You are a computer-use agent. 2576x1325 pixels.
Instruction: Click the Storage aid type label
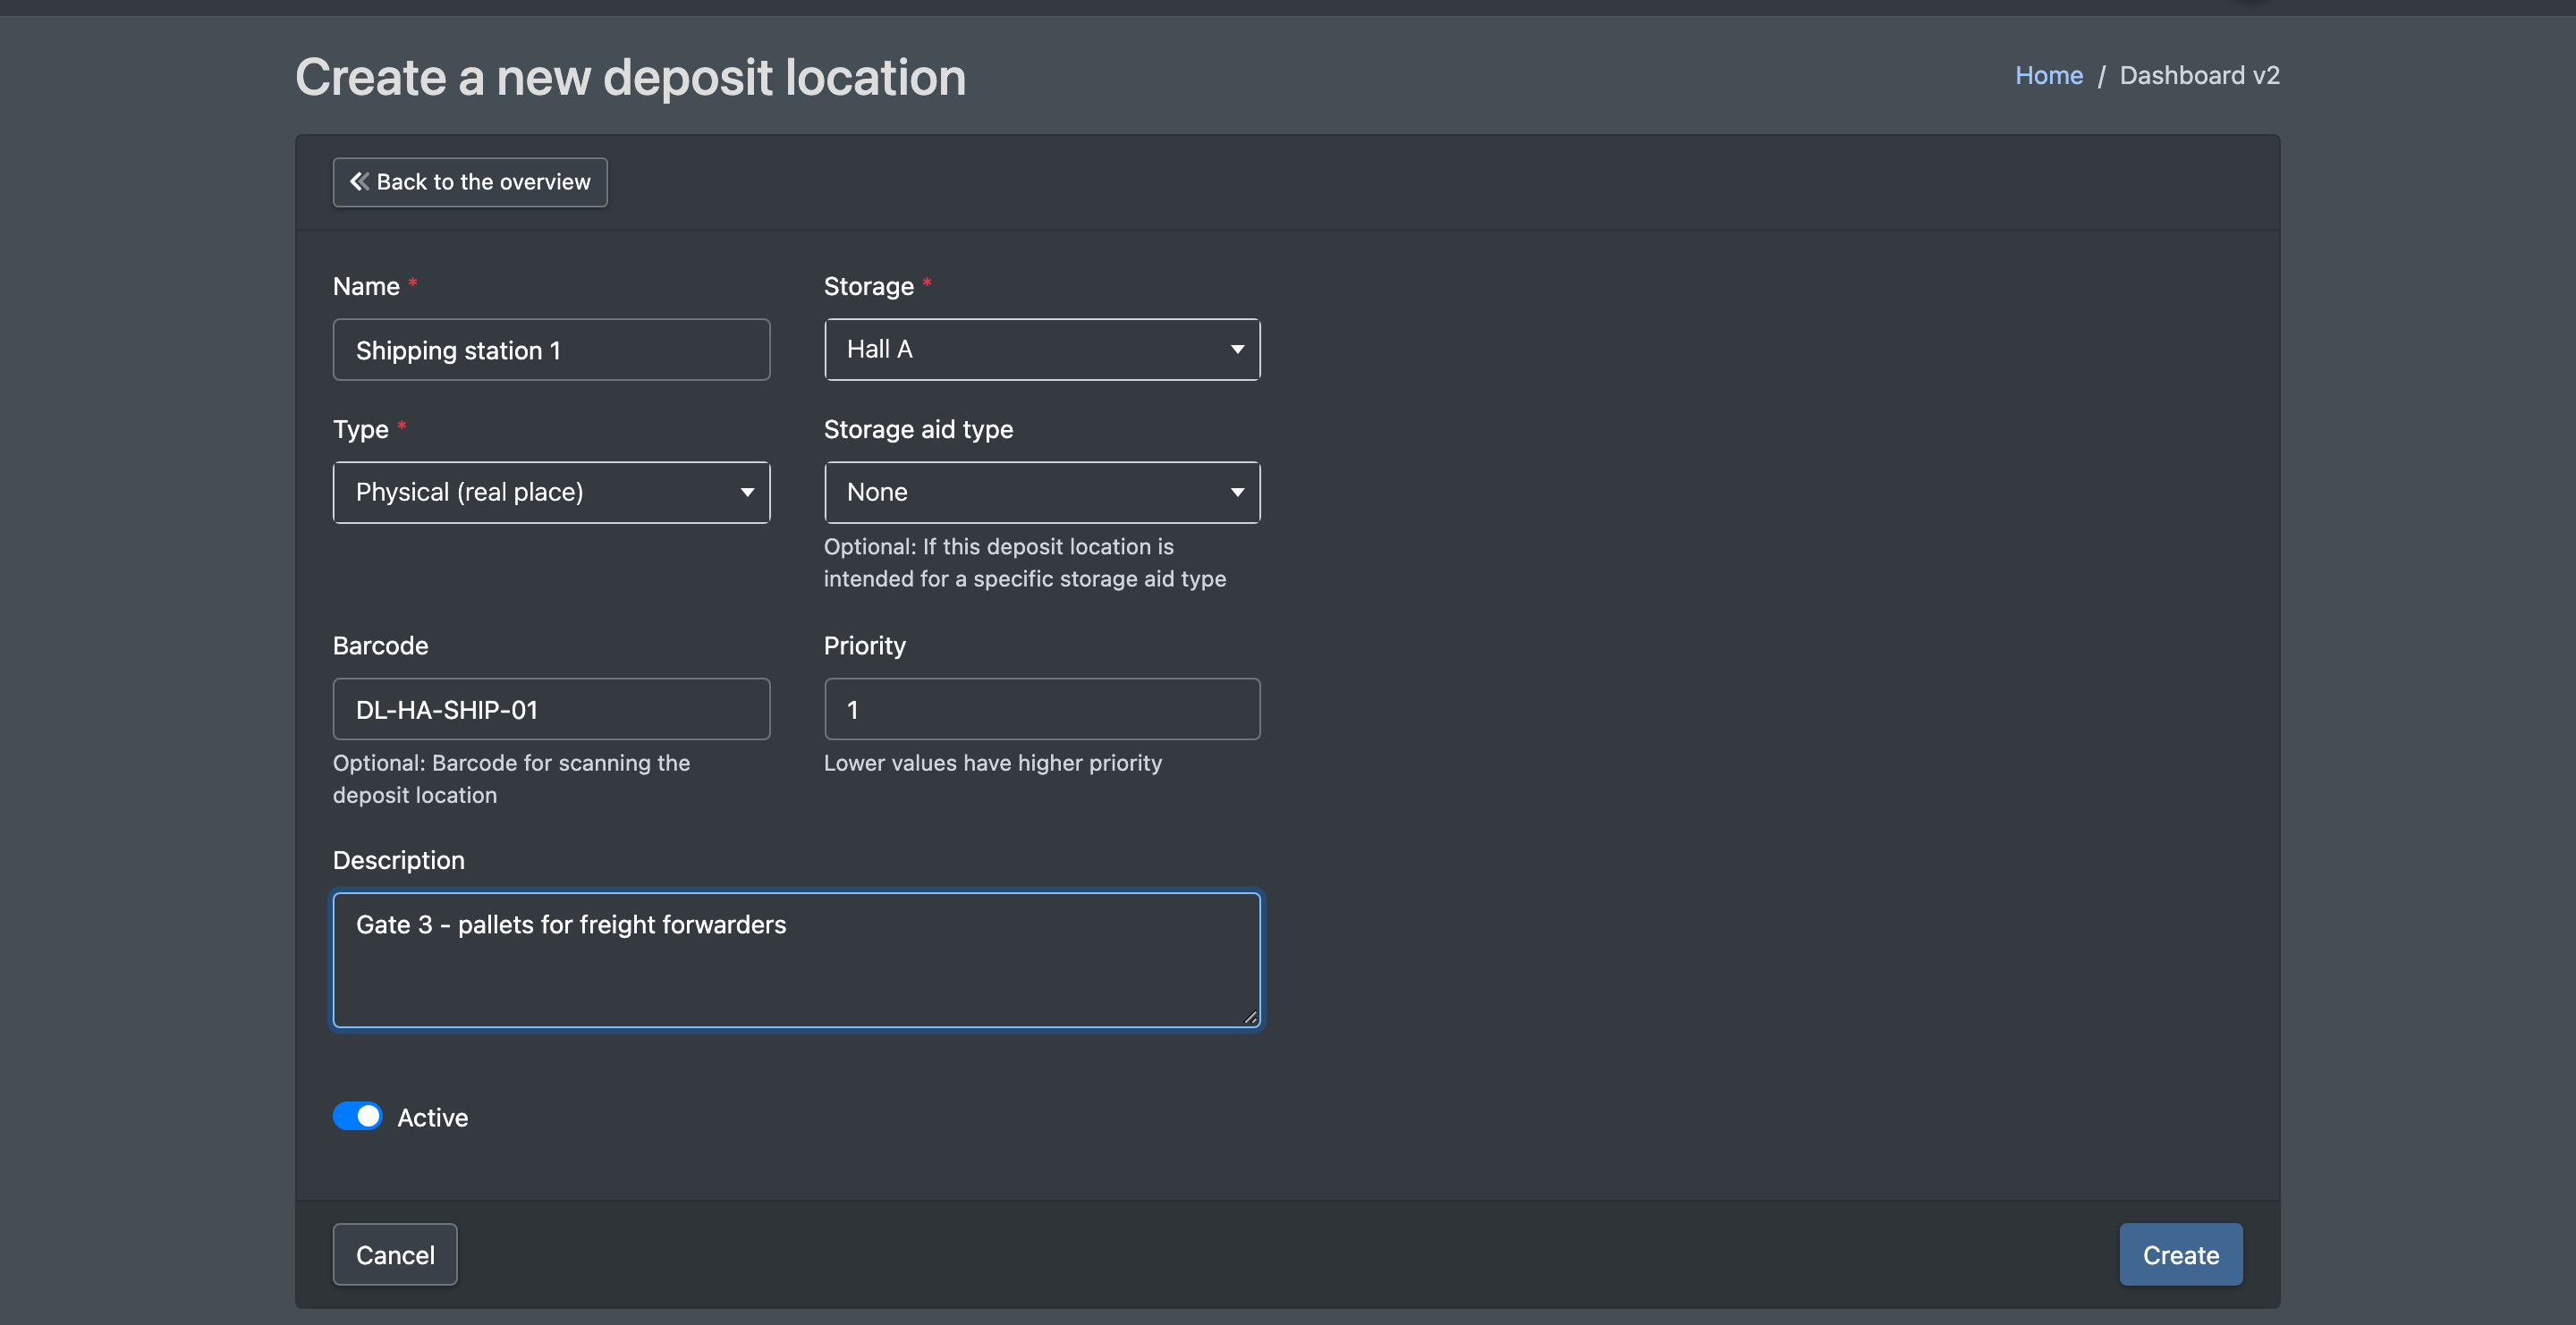[918, 430]
